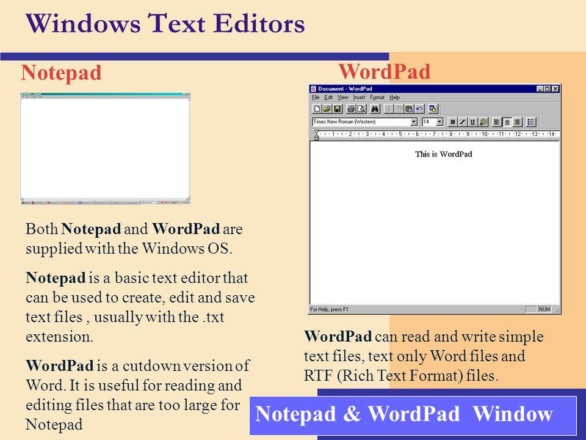Click the "Document - WordPad" title bar text
The height and width of the screenshot is (440, 586).
tap(345, 89)
